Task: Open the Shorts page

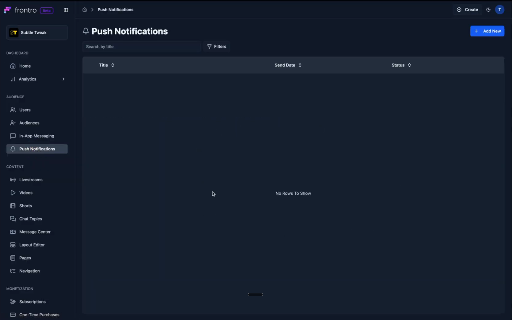Action: tap(25, 206)
